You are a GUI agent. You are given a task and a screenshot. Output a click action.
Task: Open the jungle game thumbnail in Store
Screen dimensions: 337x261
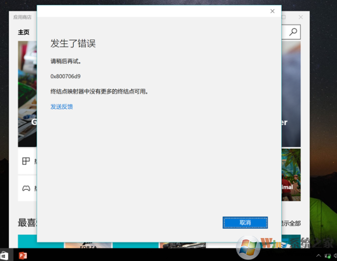point(291,175)
